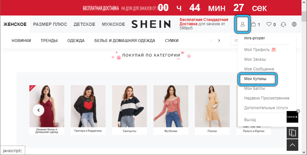
Task: Open the globe language selector icon
Action: coord(294,24)
